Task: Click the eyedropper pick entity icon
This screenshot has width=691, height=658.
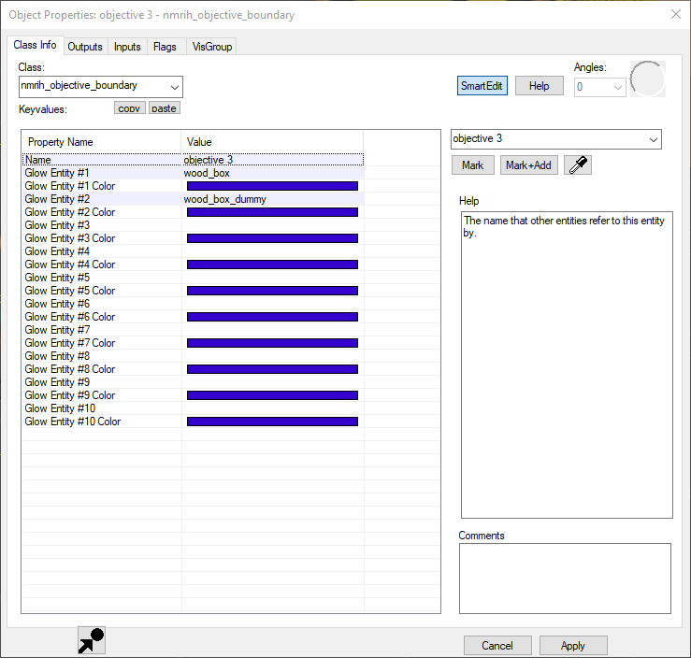Action: click(578, 165)
